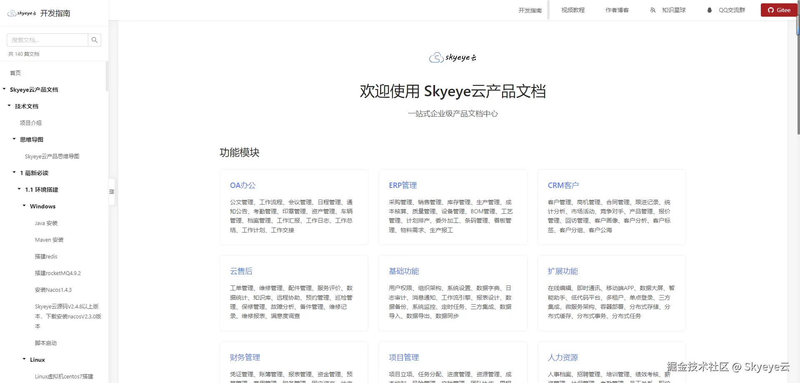Open 搭建redis document
The height and width of the screenshot is (383, 800).
point(46,256)
